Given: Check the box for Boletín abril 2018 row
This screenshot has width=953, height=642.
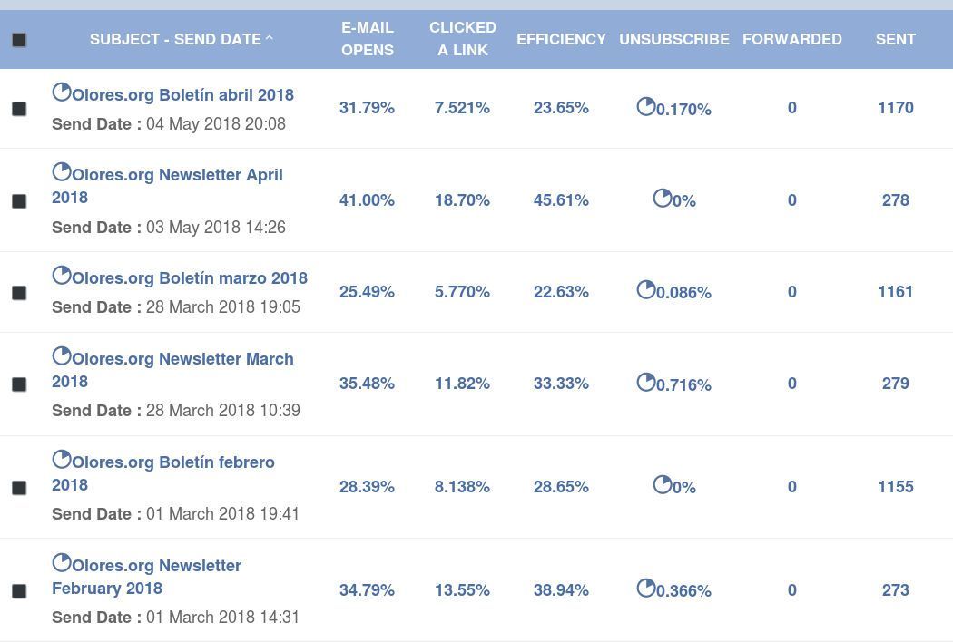Looking at the screenshot, I should (x=19, y=109).
